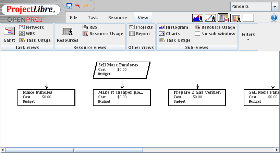Viewport: 280px width, 153px height.
Task: Open the Pandora project dropdown arrow
Action: [x=275, y=7]
